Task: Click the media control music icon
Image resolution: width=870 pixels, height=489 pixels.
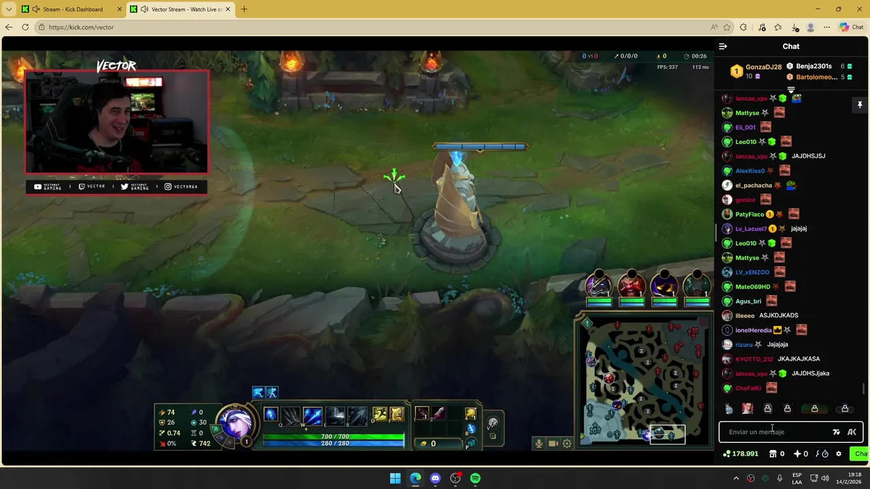Action: click(x=762, y=27)
